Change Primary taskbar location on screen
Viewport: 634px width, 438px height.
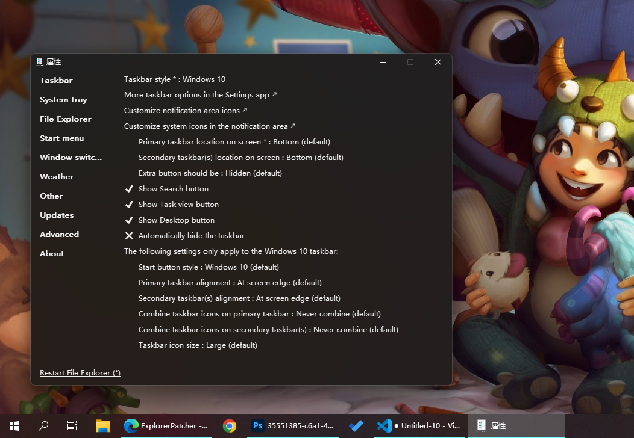point(234,142)
